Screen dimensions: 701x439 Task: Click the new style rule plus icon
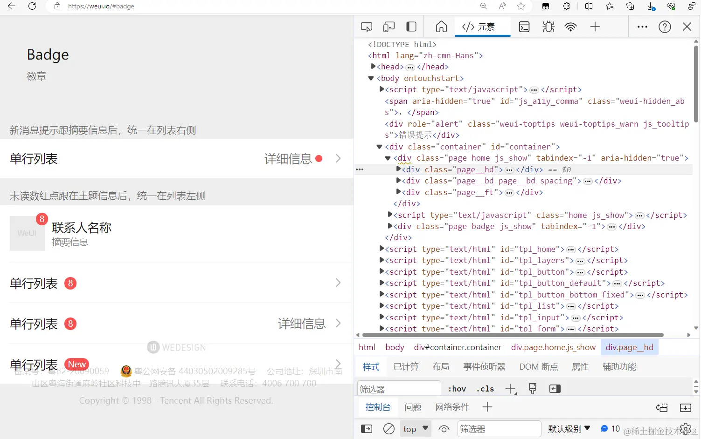point(511,389)
